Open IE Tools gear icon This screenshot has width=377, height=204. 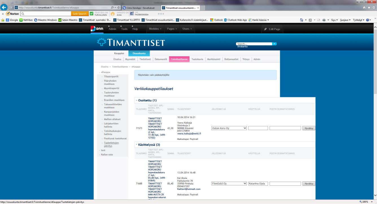[374, 8]
